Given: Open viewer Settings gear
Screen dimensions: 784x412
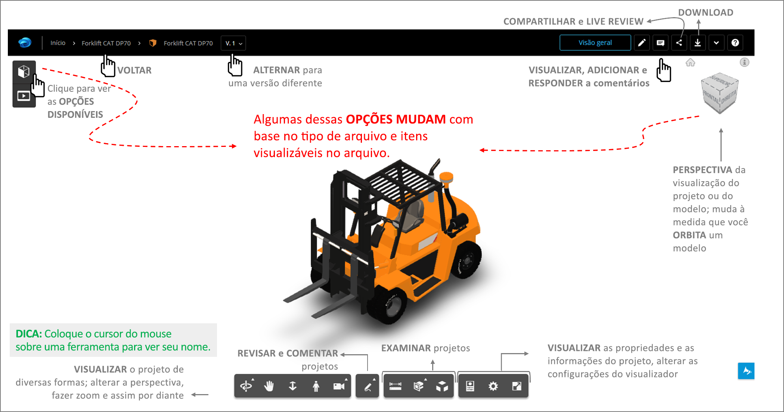Looking at the screenshot, I should point(493,386).
